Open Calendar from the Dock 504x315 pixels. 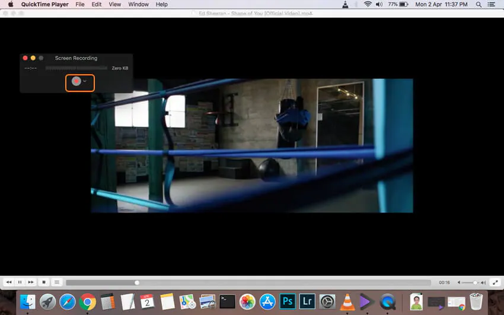[147, 302]
